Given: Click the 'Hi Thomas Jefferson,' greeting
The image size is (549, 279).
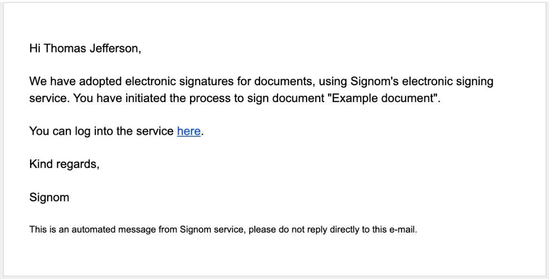Looking at the screenshot, I should click(85, 49).
